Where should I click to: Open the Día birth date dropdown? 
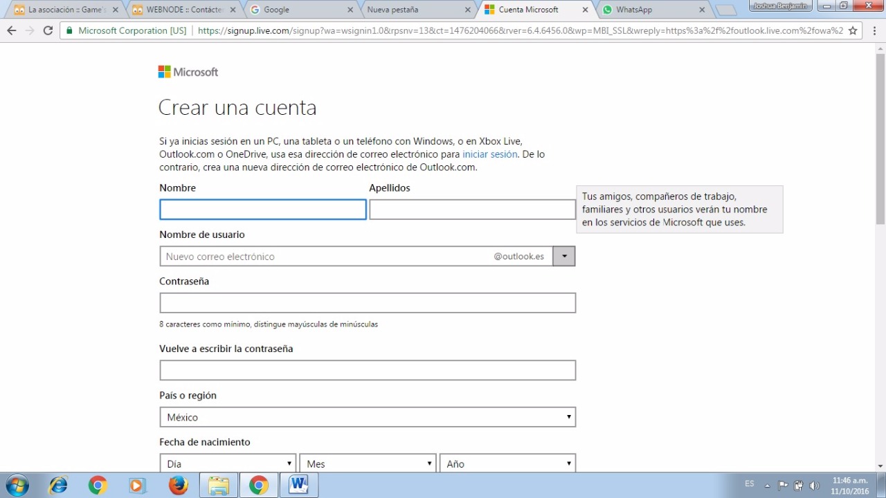coord(228,463)
